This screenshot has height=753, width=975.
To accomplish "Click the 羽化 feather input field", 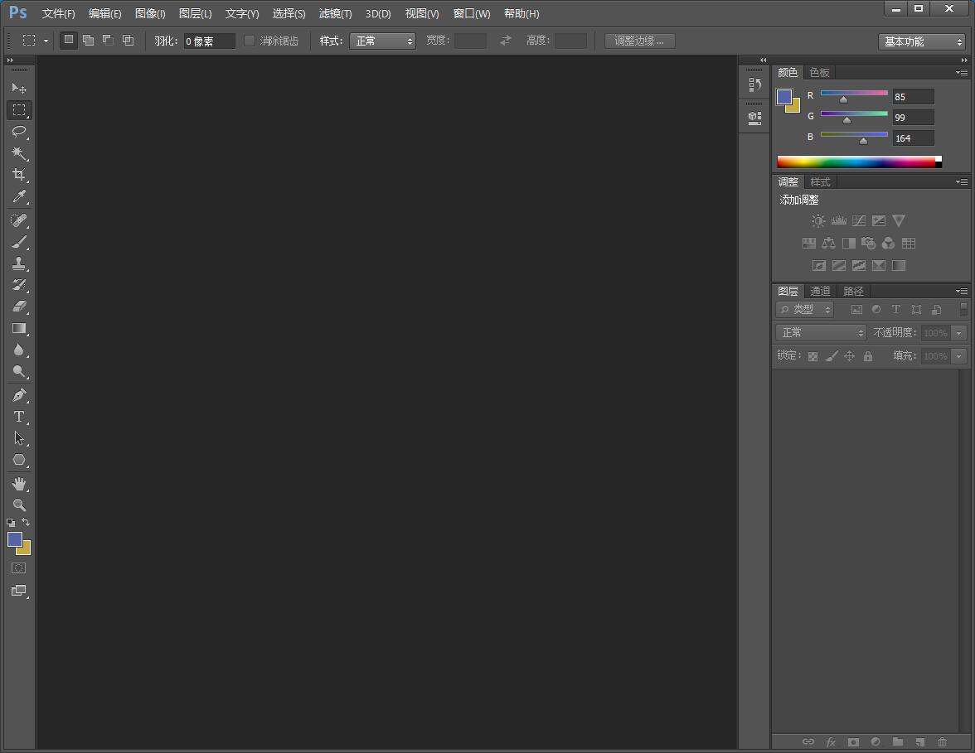I will coord(209,41).
